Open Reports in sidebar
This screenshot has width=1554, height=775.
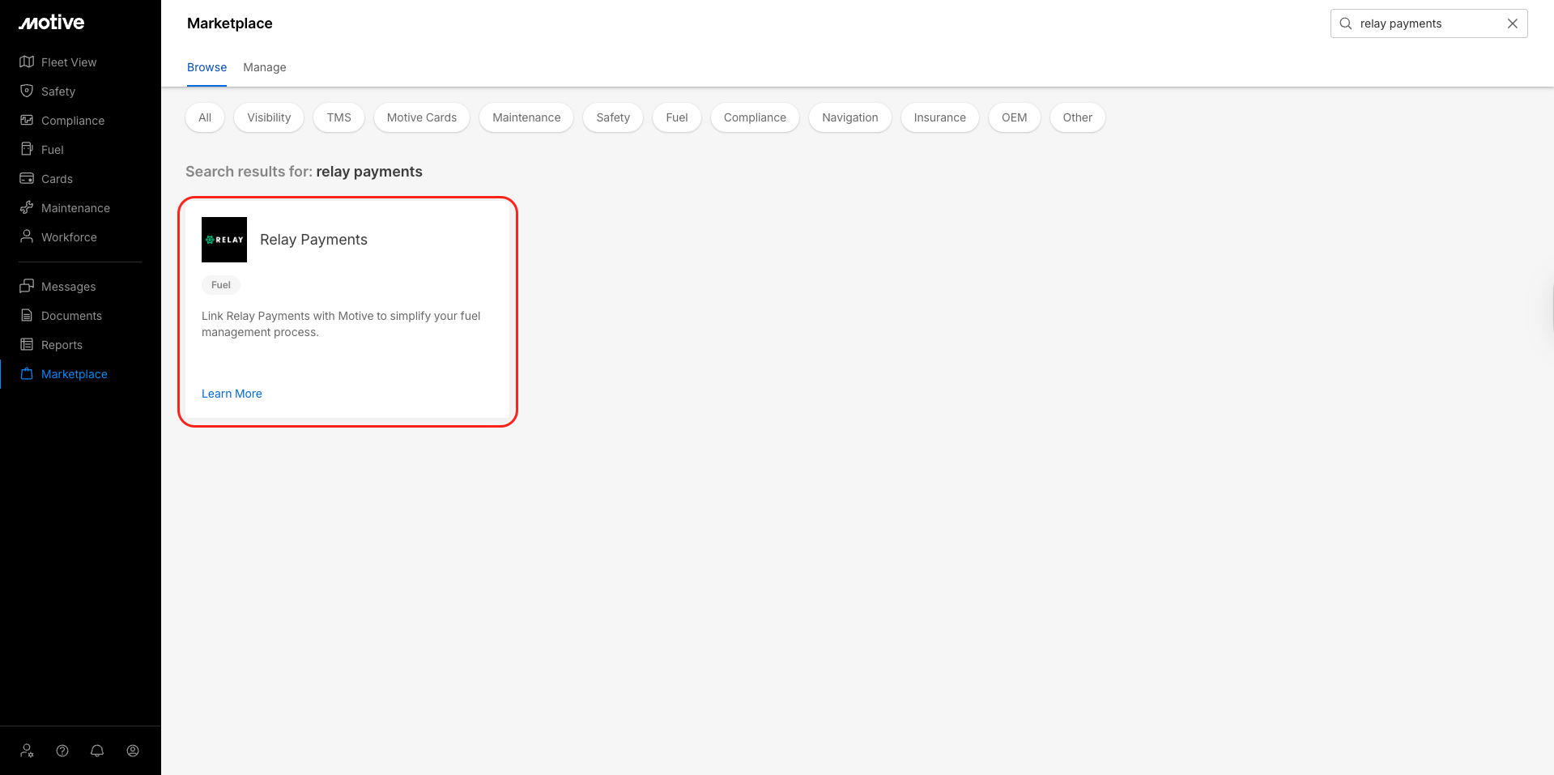click(62, 345)
